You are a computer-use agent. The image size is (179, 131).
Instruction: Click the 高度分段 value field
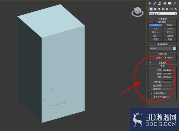pos(167,89)
